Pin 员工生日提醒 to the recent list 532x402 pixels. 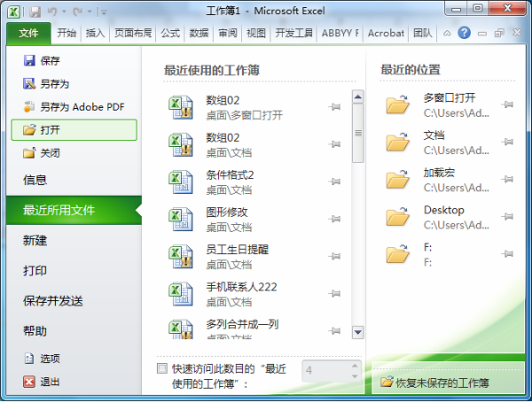pyautogui.click(x=334, y=256)
